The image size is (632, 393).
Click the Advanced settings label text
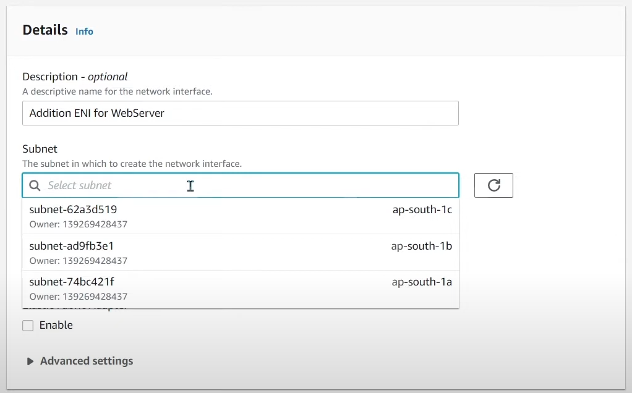pyautogui.click(x=87, y=361)
